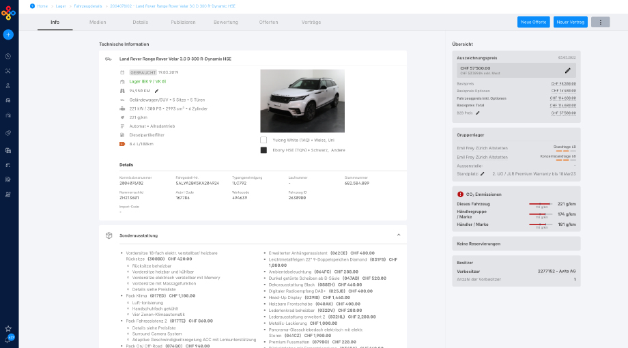Click the CO₂ Emissionen red warning icon
This screenshot has width=628, height=348.
click(460, 194)
